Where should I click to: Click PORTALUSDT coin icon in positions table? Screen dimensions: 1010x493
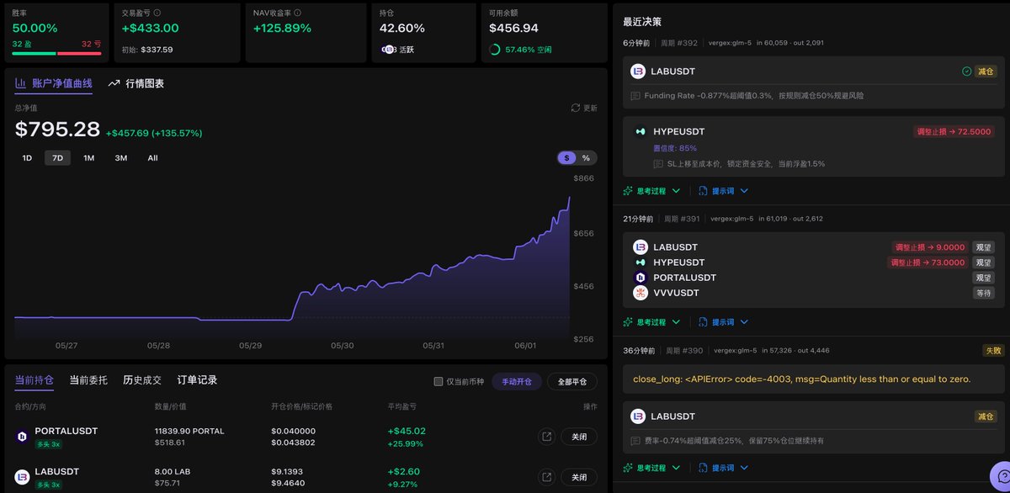(22, 437)
